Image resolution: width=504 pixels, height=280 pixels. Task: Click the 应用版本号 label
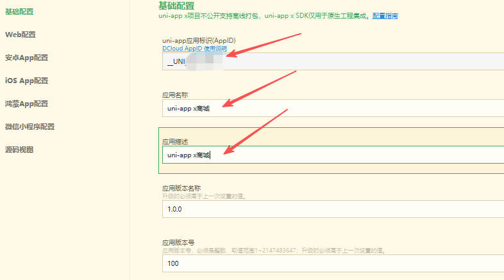(178, 242)
